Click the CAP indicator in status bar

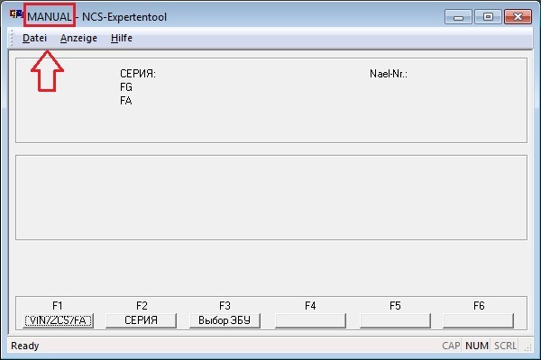[x=451, y=346]
